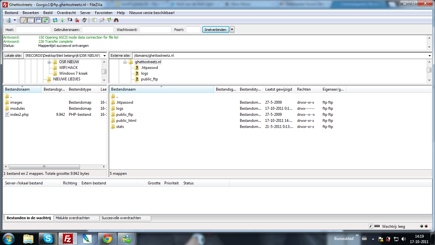Toggle the local directory tree view
The image size is (435, 245).
[x=31, y=20]
